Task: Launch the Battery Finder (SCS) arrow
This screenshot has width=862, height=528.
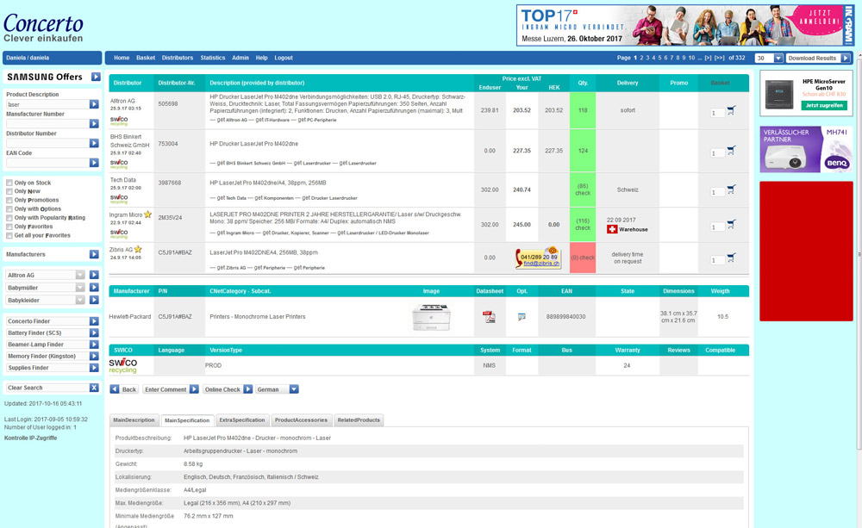Action: 94,333
